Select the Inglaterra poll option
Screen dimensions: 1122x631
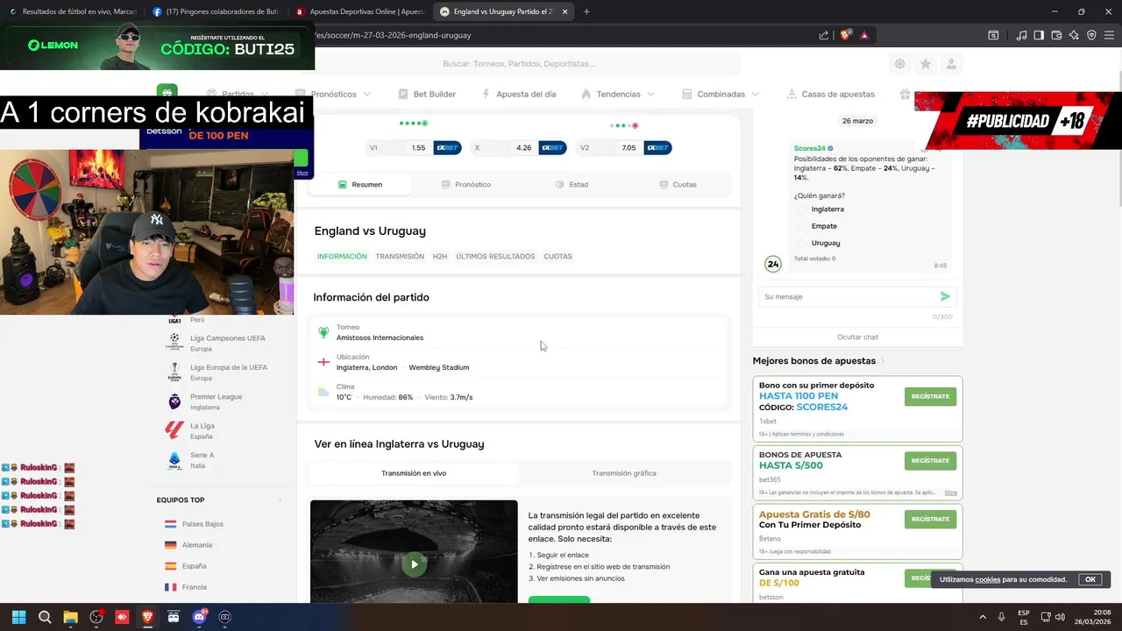click(800, 209)
